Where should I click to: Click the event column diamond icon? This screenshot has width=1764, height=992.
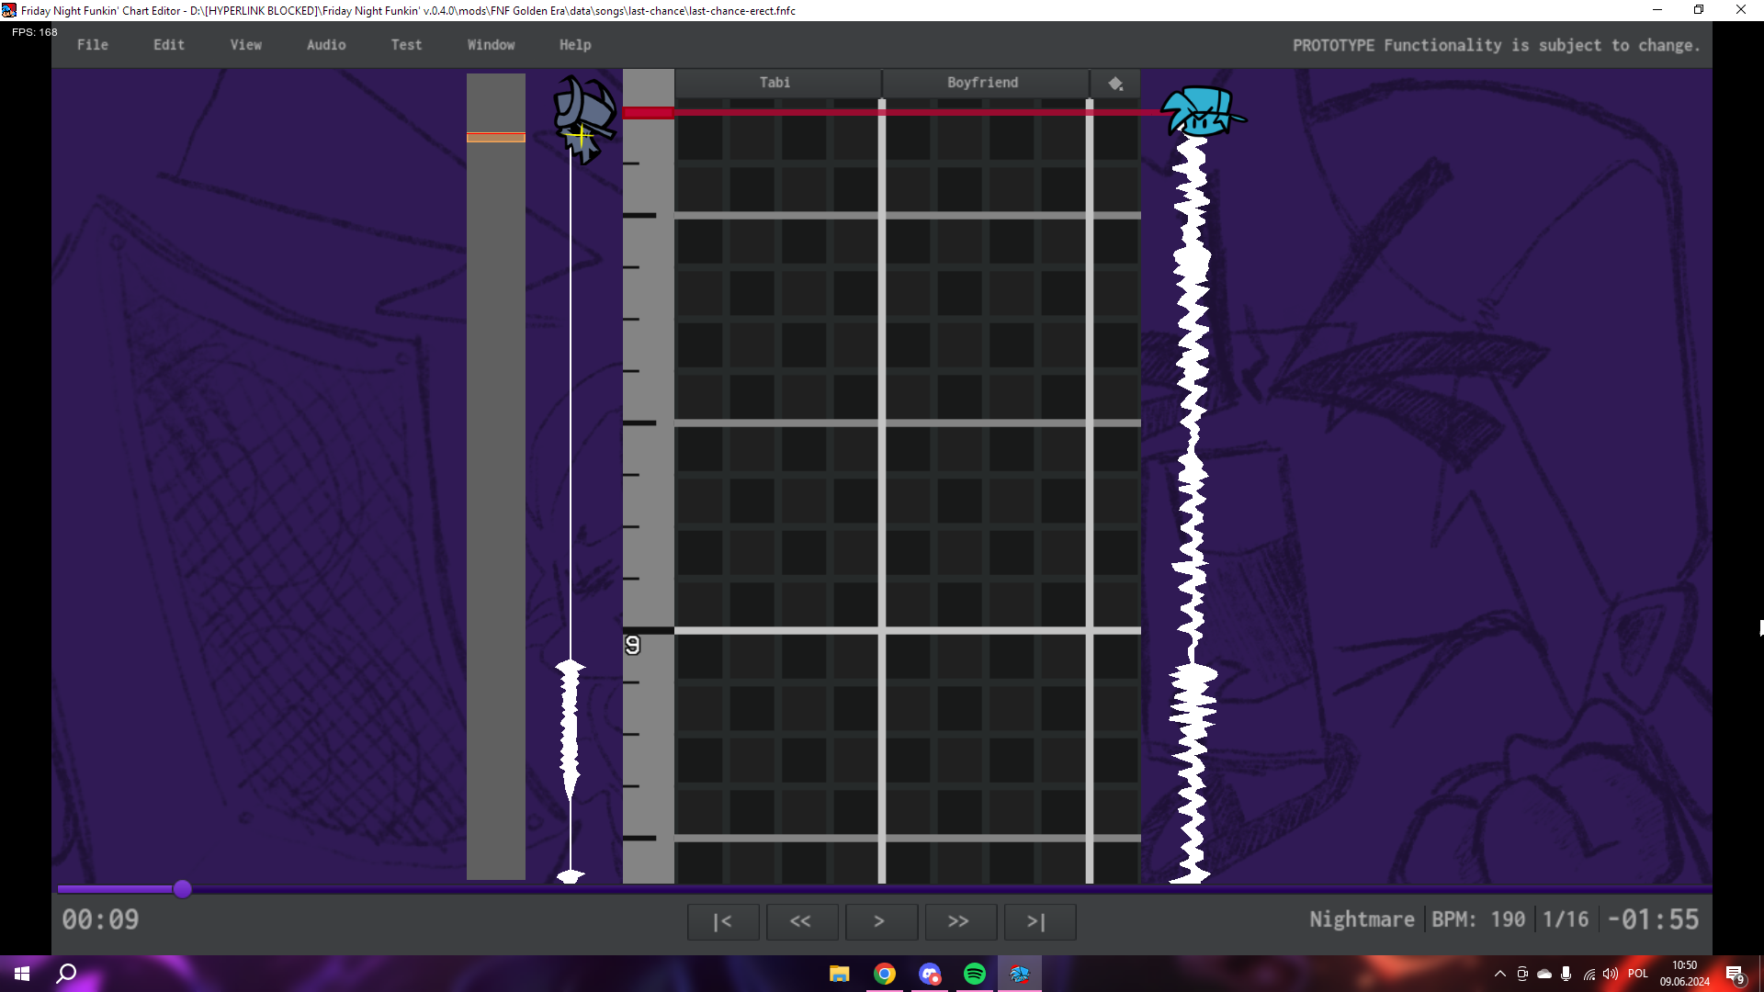[x=1115, y=84]
